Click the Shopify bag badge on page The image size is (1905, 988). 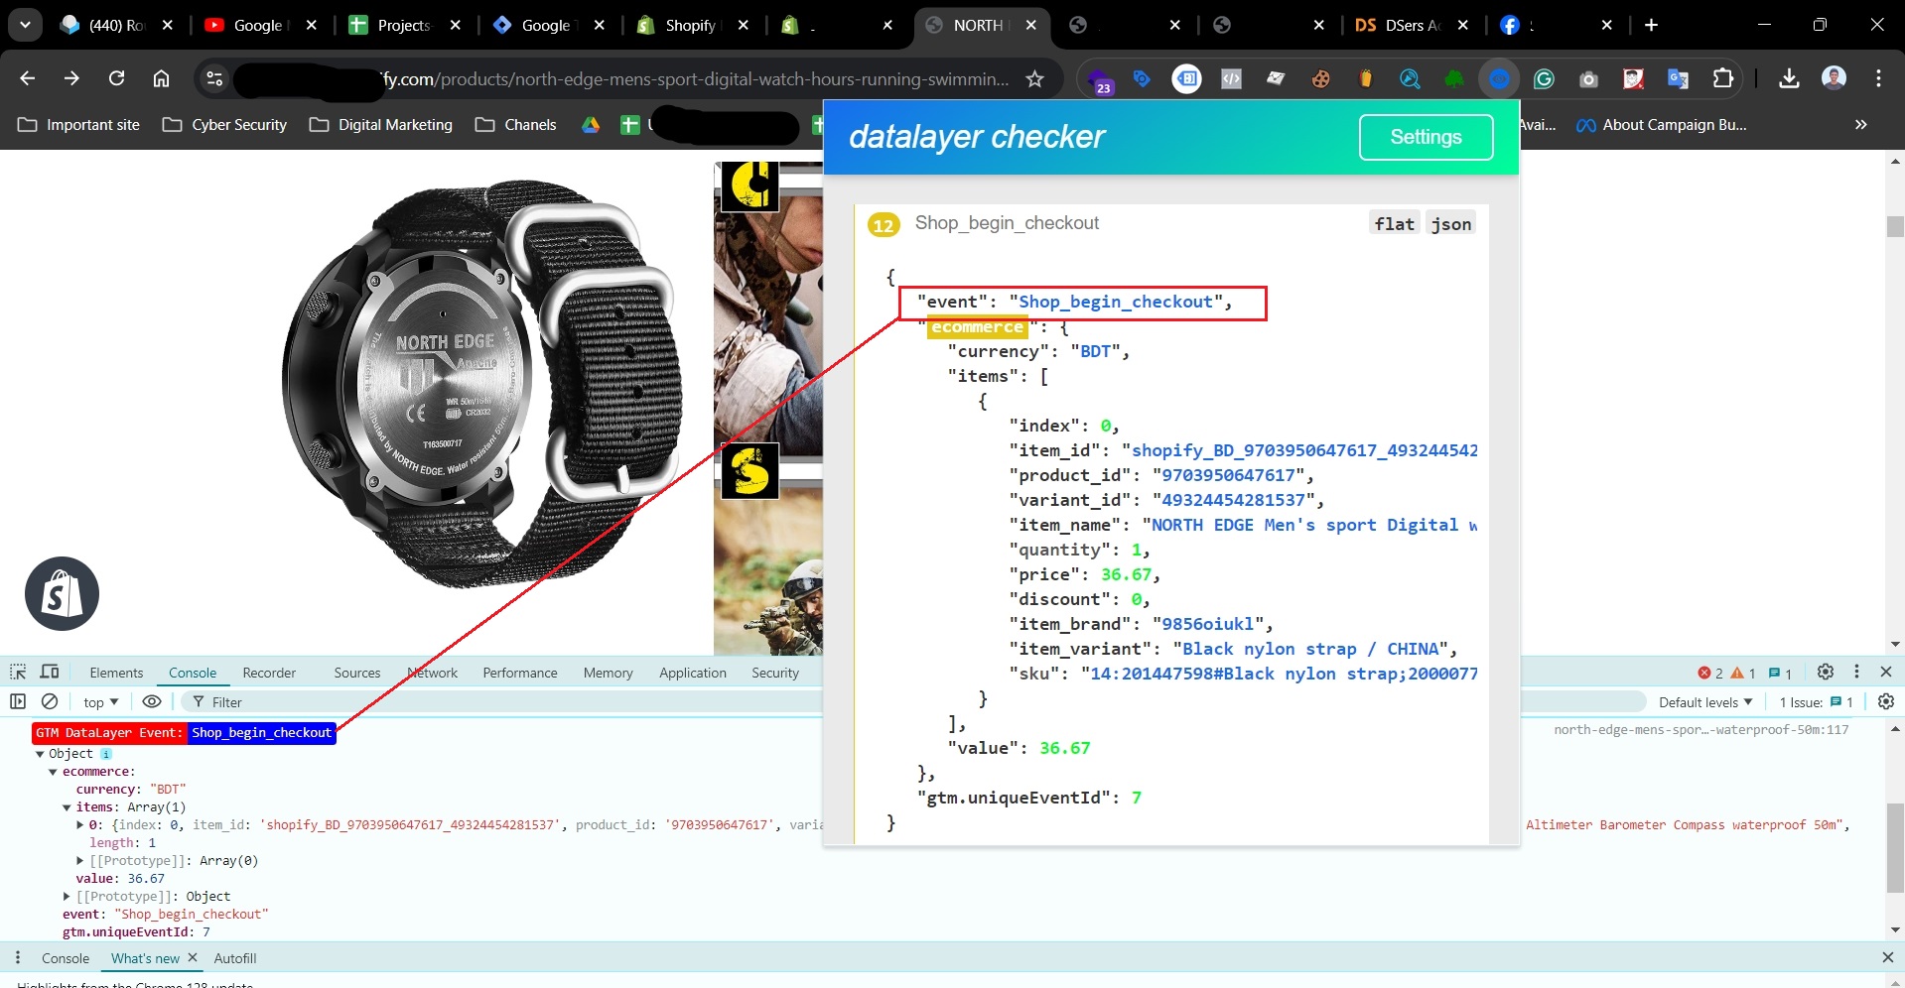click(x=62, y=593)
